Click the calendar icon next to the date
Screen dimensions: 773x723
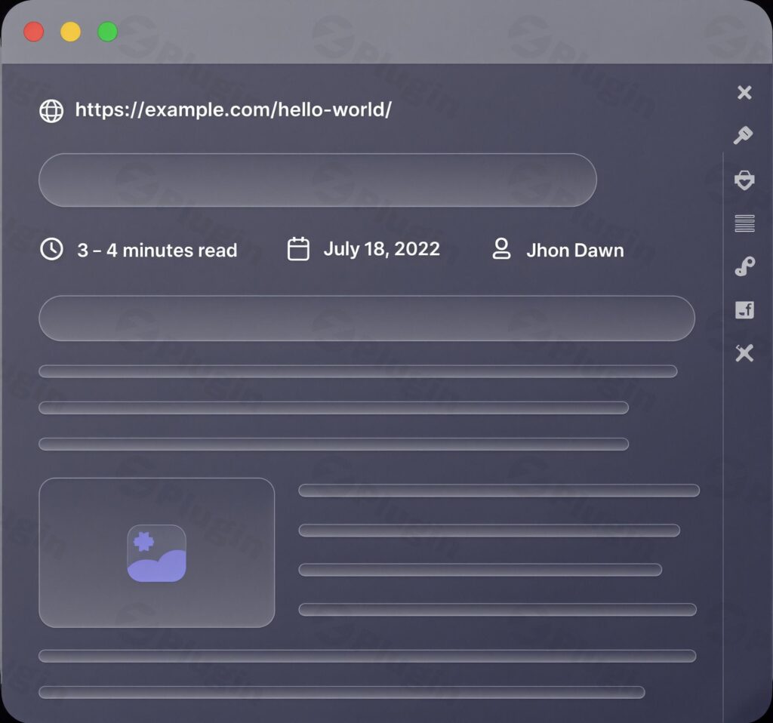(298, 249)
